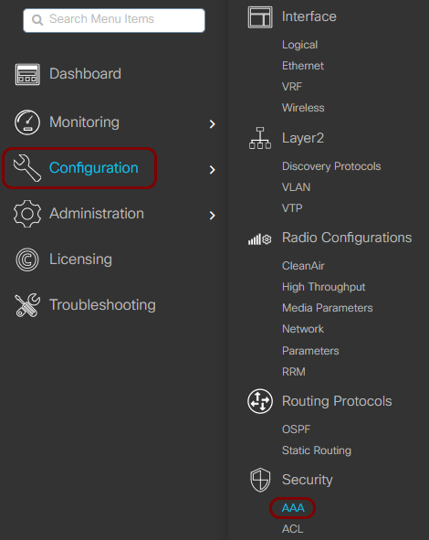This screenshot has height=540, width=429.
Task: Expand the Administration submenu chevron
Action: point(213,216)
